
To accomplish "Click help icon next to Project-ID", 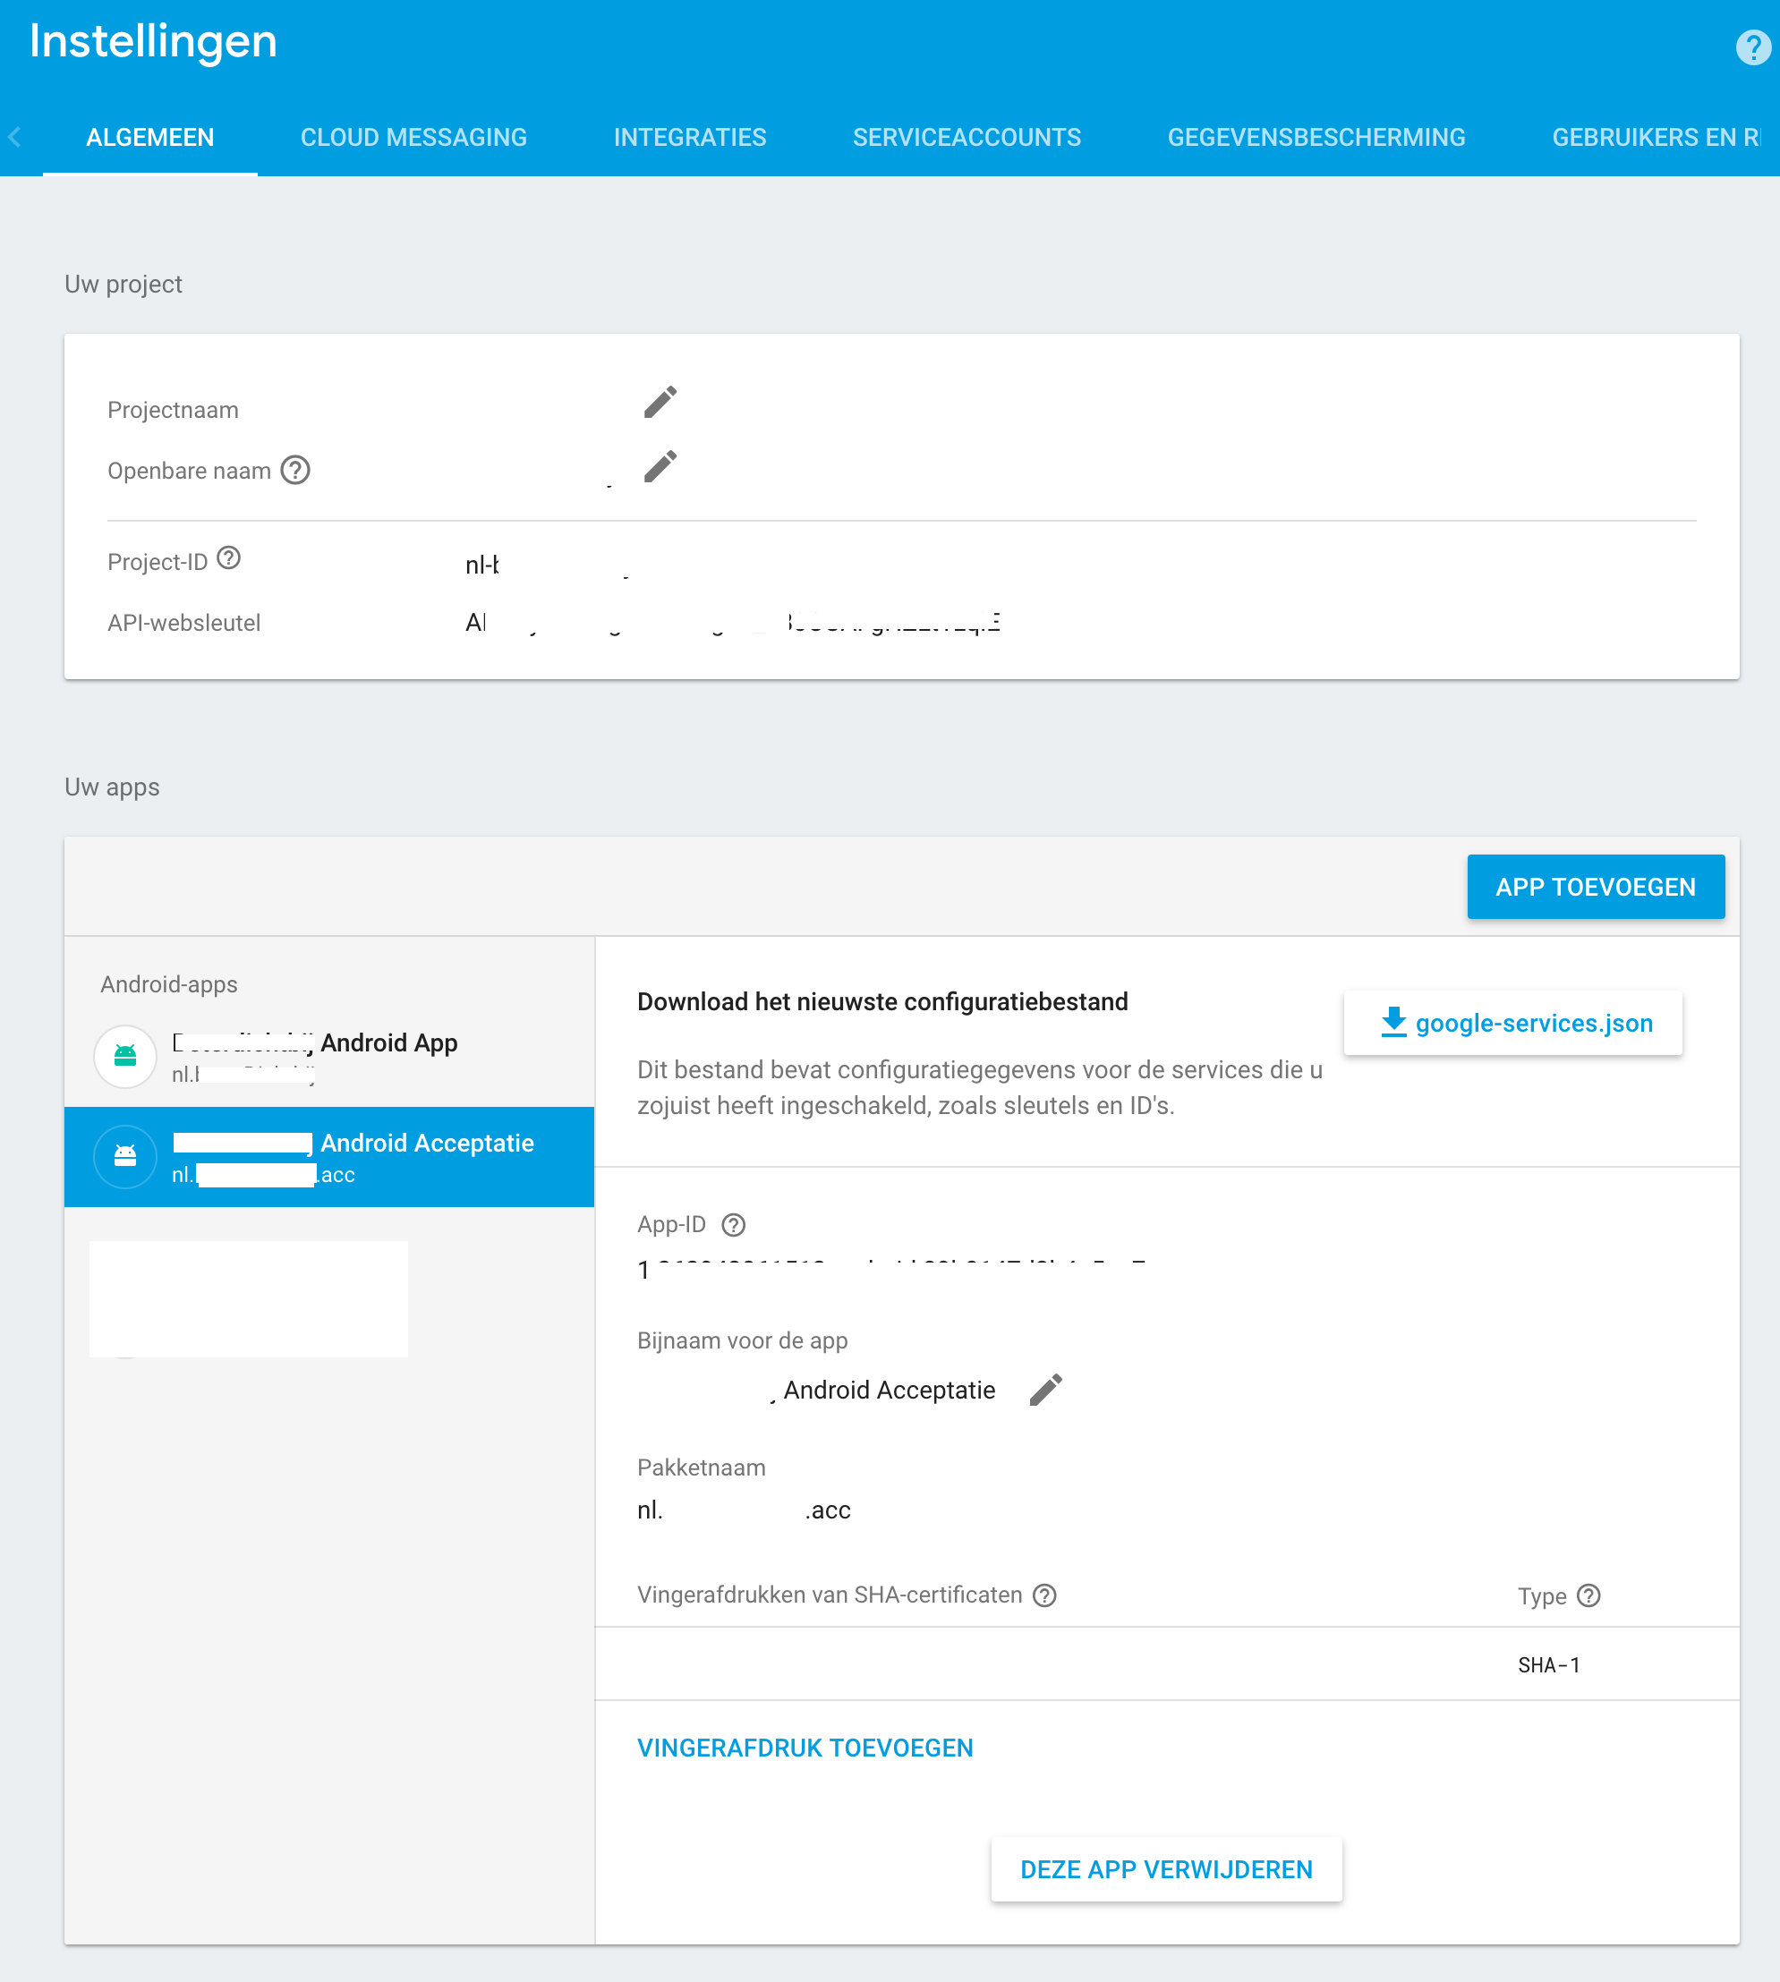I will [x=229, y=558].
